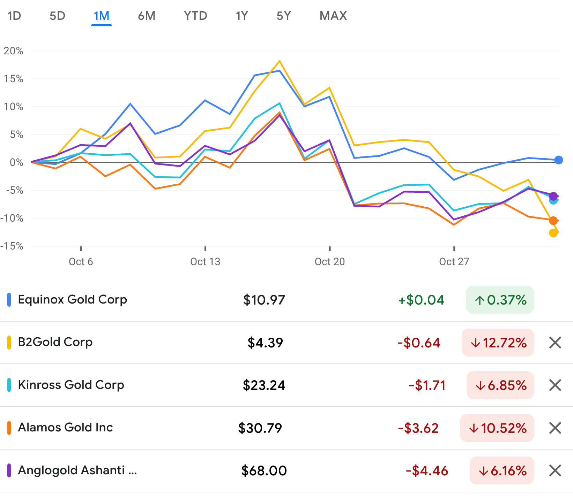Select the 6M time range tab
The height and width of the screenshot is (499, 573).
147,16
